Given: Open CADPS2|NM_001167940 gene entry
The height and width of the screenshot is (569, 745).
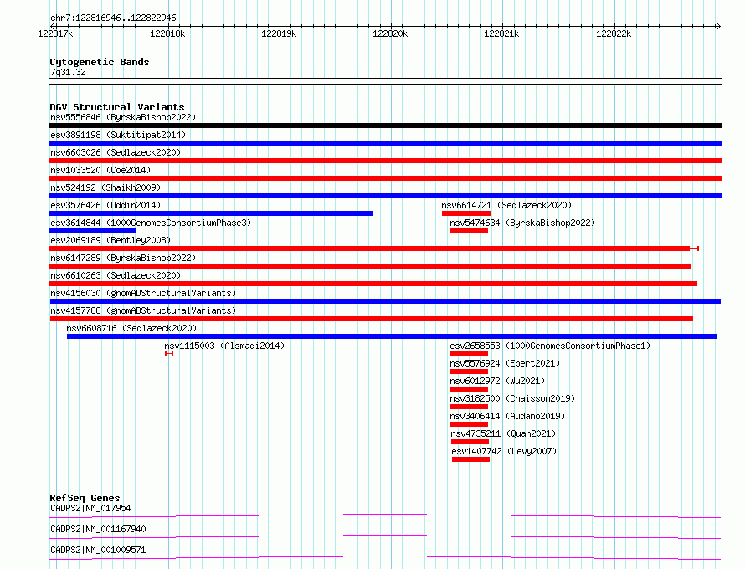Looking at the screenshot, I should 98,529.
